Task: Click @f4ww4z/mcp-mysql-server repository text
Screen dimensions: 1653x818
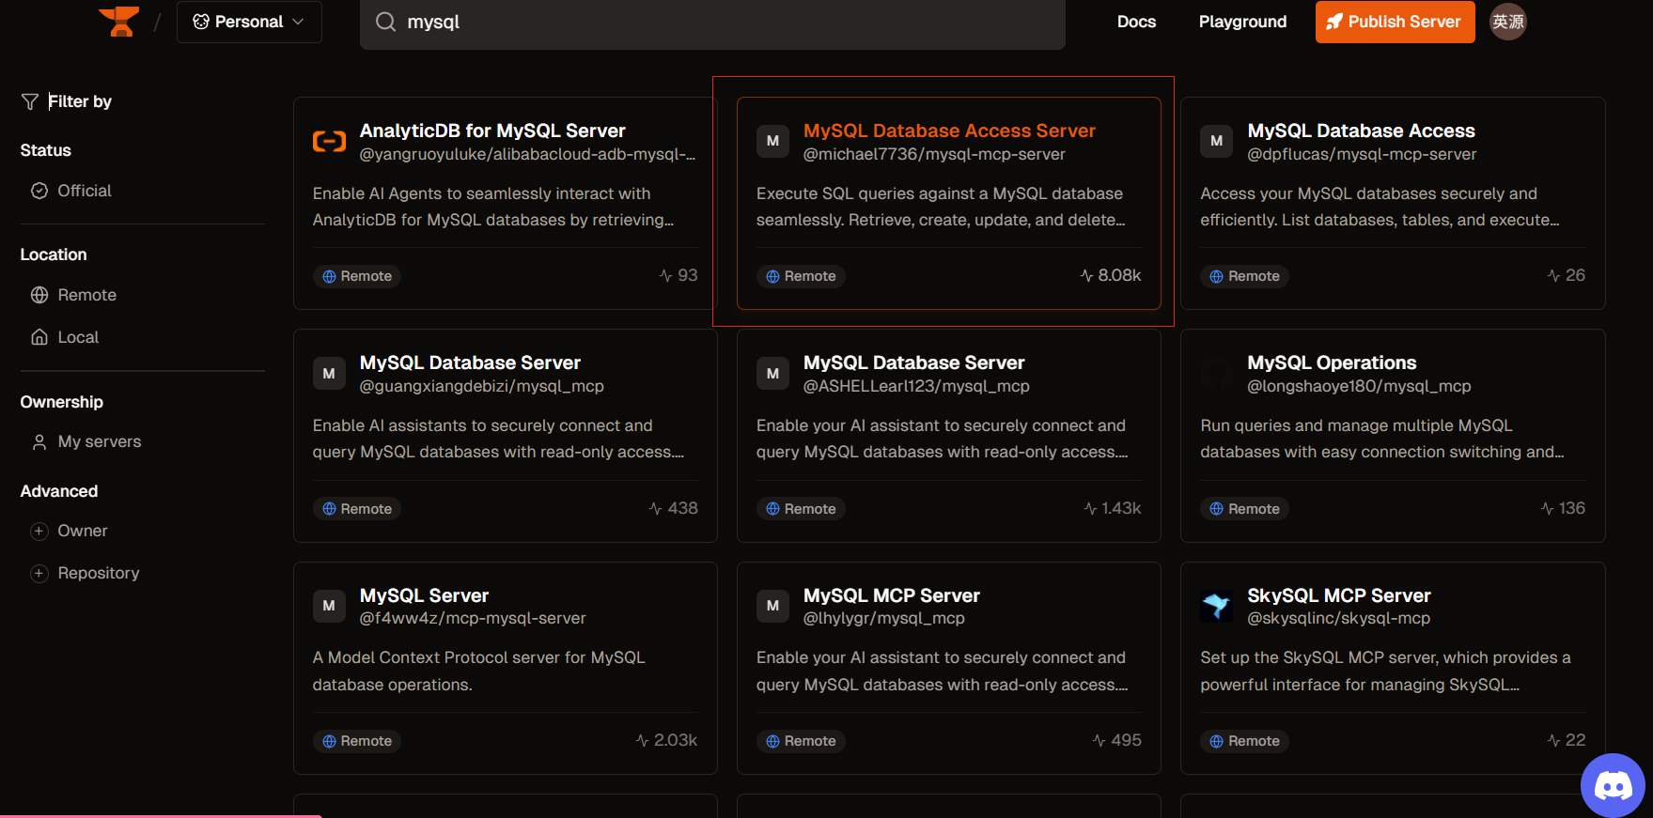Action: 473,618
